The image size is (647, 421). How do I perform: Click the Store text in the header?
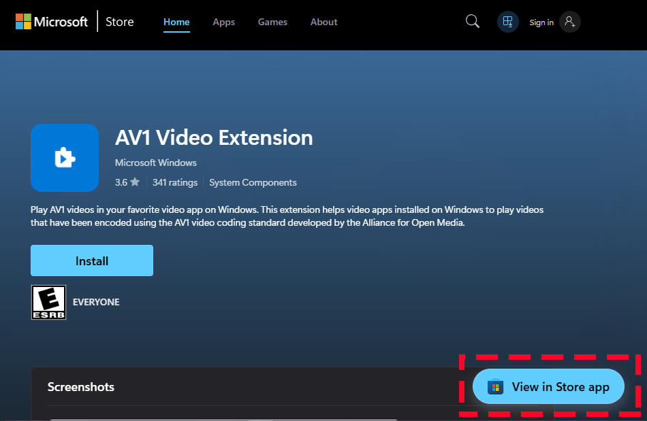click(120, 22)
